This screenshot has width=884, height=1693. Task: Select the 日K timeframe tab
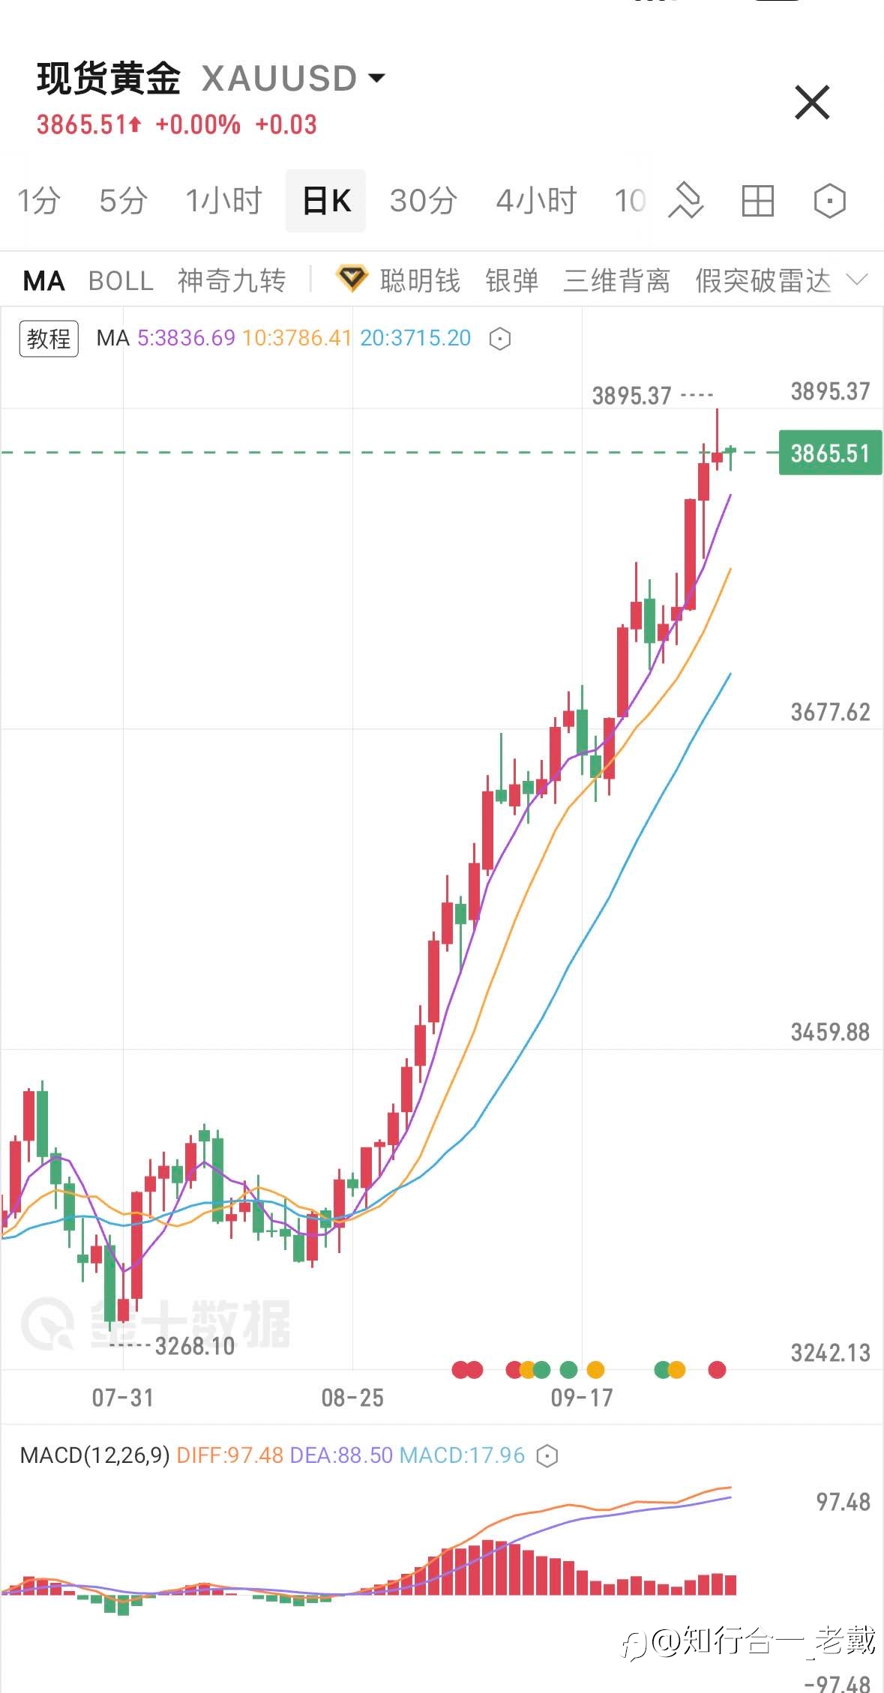[326, 201]
